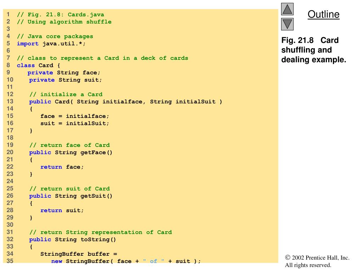This screenshot has height=272, width=363.
Task: Click the '// Java core packages' comment line
Action: [55, 36]
